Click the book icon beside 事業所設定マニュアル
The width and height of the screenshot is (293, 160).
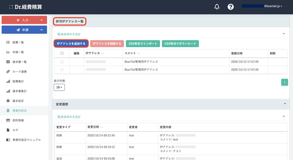tap(8, 140)
